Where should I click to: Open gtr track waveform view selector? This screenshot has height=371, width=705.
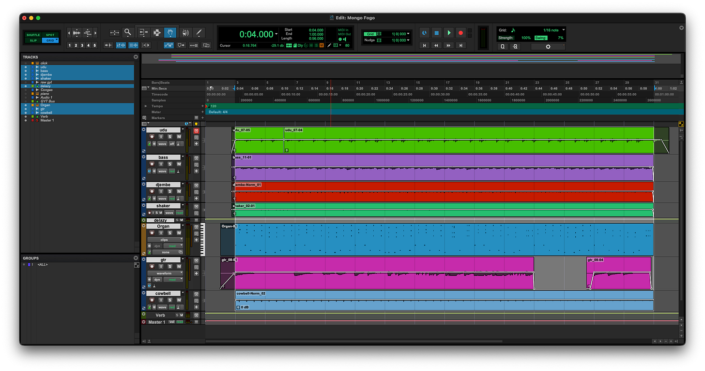coord(165,273)
